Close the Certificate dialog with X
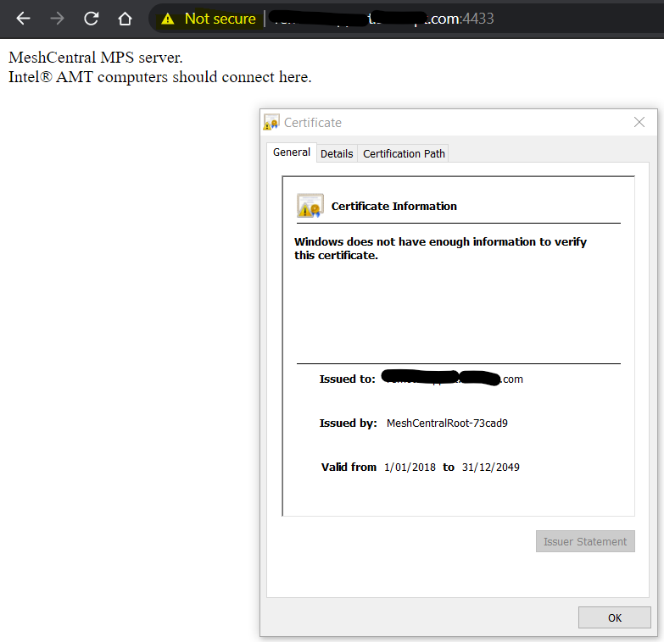 click(x=639, y=122)
